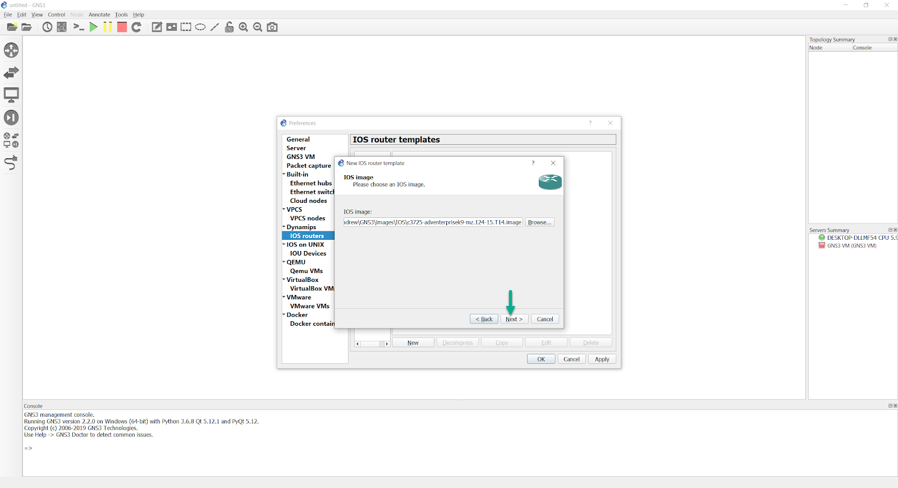The width and height of the screenshot is (898, 488).
Task: Select Cloud nodes entry
Action: (308, 200)
